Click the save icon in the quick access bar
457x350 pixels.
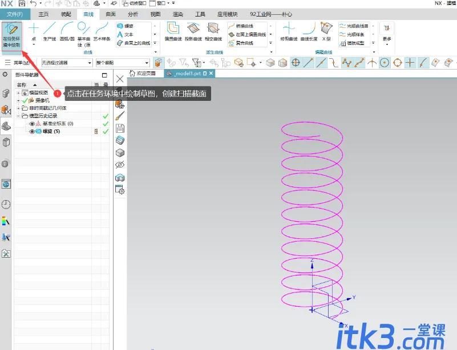point(22,3)
